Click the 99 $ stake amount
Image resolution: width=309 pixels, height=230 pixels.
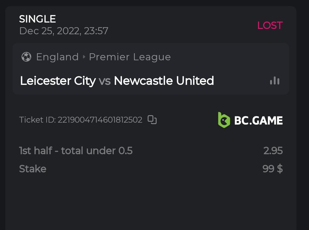[273, 169]
